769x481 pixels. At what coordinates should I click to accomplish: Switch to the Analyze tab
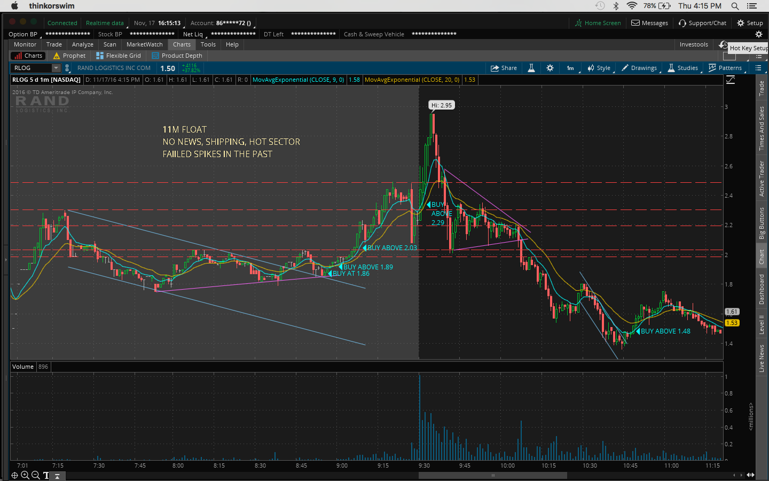point(83,44)
